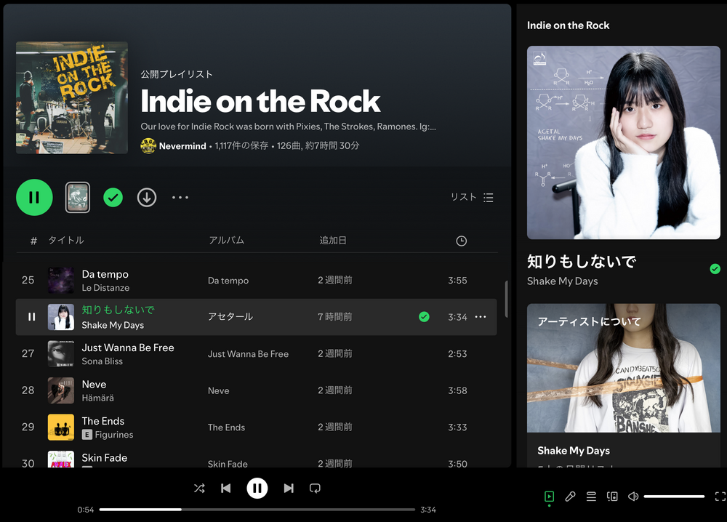727x522 pixels.
Task: Open the Indie on the Rock panel header link
Action: tap(568, 25)
